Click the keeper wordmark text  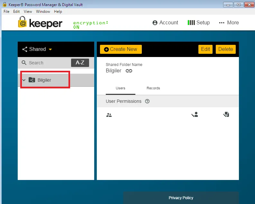coord(46,24)
